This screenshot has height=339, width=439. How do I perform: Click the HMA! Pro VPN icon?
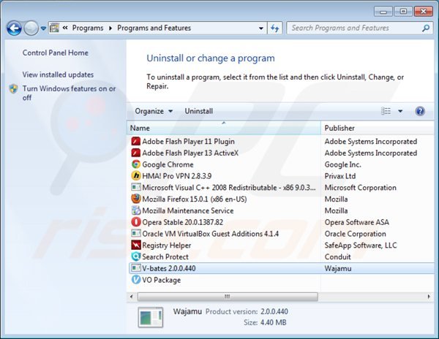click(x=136, y=176)
